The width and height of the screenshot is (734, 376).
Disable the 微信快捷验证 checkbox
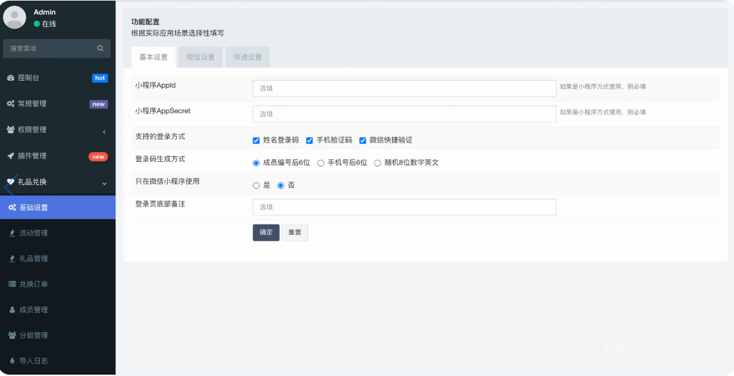coord(362,140)
